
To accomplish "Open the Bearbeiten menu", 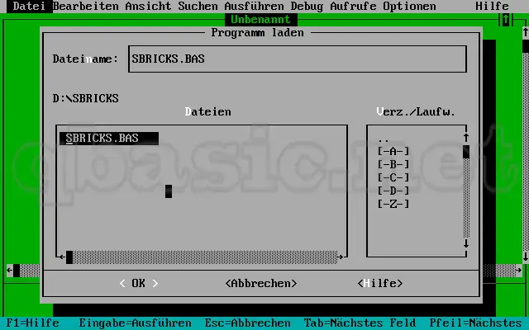I will pos(86,6).
